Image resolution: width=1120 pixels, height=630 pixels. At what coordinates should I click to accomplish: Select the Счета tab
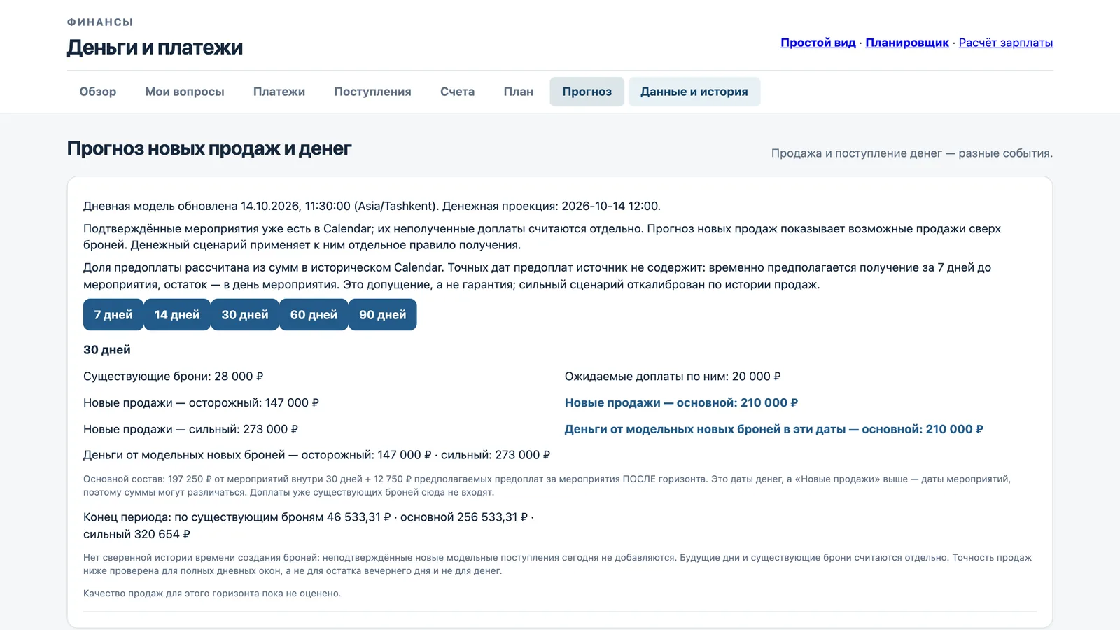pyautogui.click(x=457, y=92)
